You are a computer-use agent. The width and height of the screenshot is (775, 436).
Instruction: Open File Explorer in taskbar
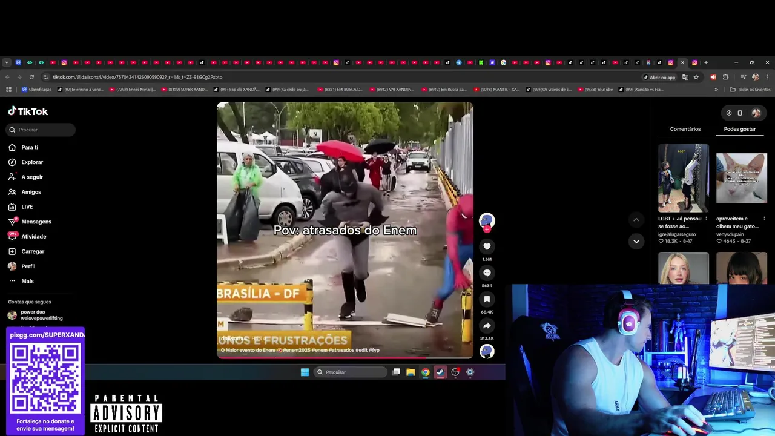[411, 372]
